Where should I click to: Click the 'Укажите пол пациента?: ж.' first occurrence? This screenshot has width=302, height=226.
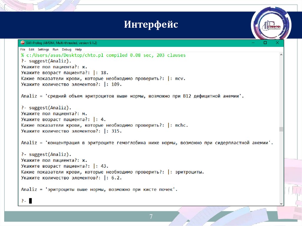(x=54, y=67)
